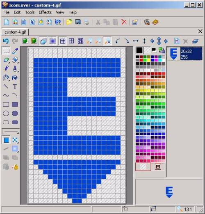
Task: Pick the filled rectangle shape tool
Action: (x=15, y=105)
